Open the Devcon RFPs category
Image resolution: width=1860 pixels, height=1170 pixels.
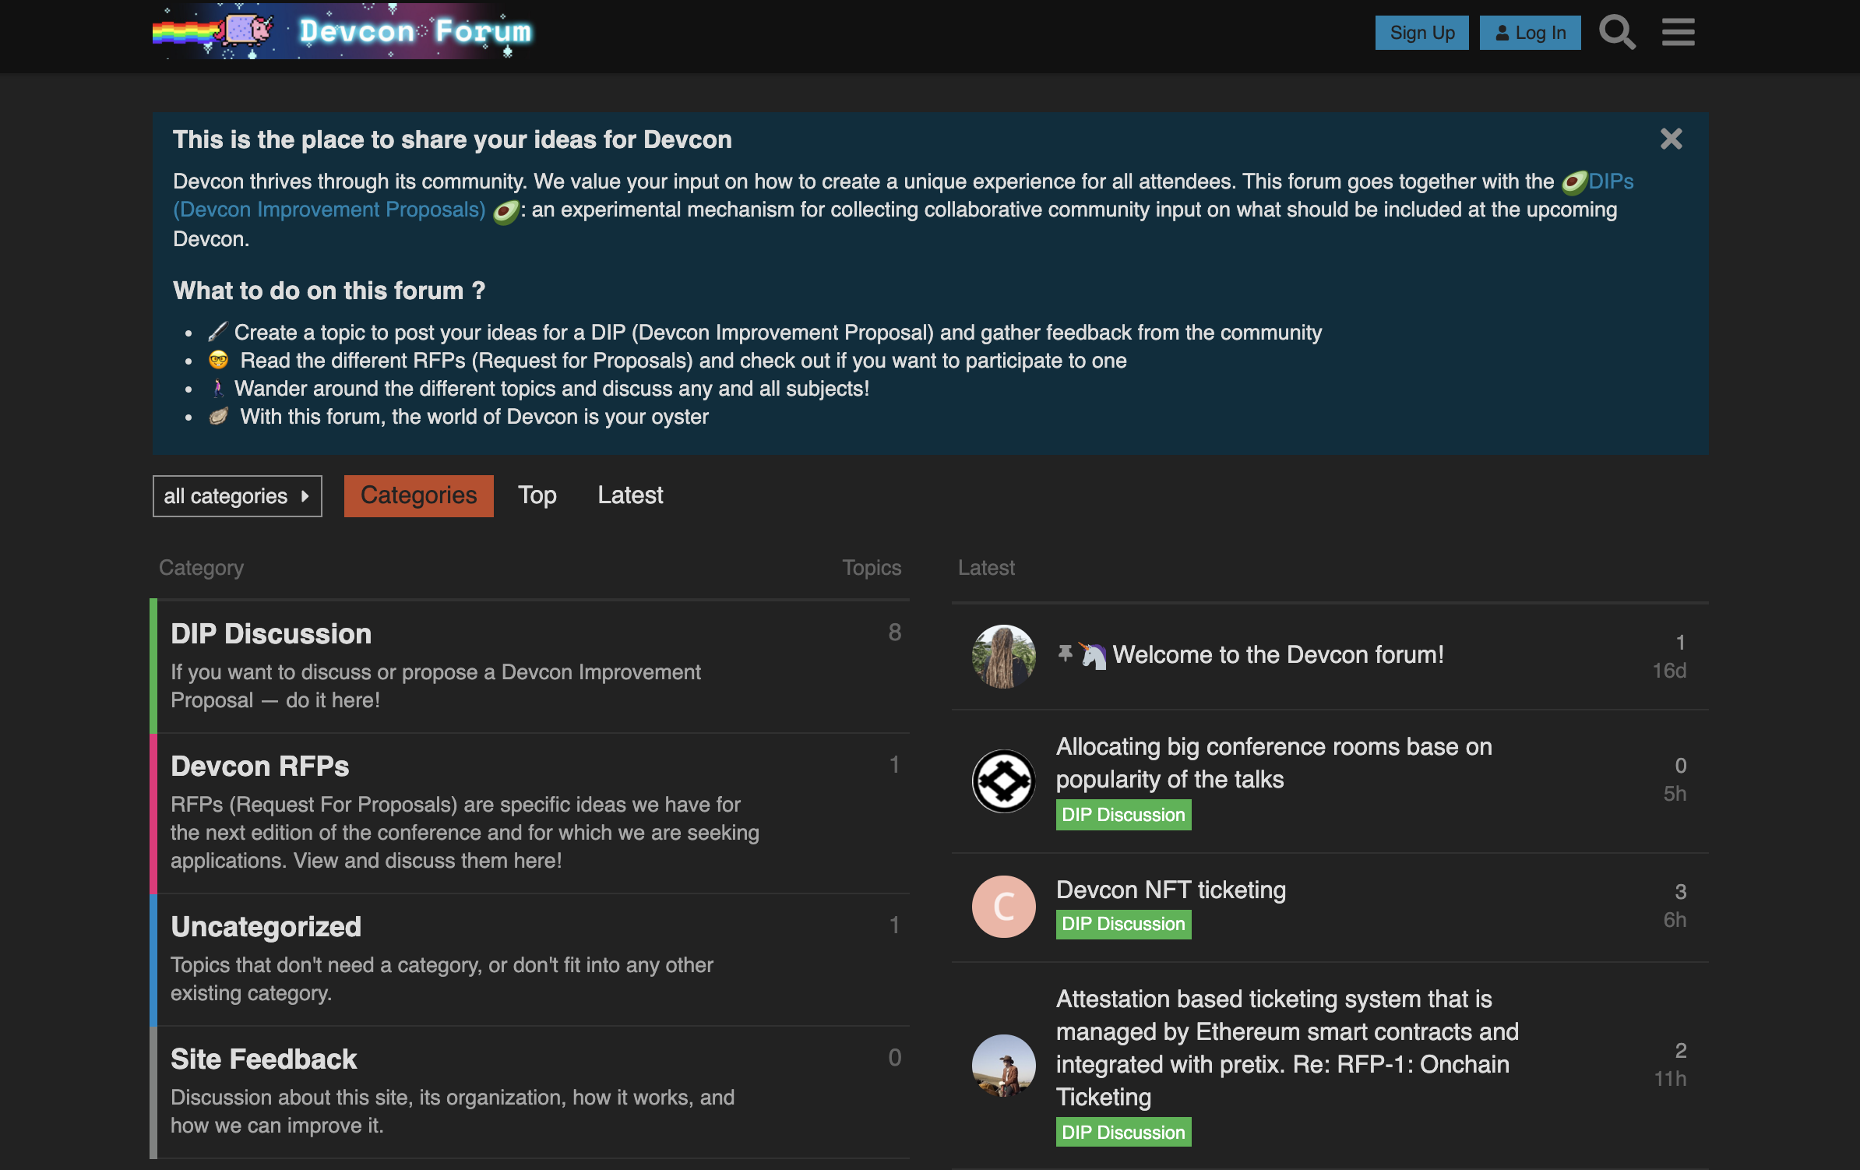click(259, 766)
